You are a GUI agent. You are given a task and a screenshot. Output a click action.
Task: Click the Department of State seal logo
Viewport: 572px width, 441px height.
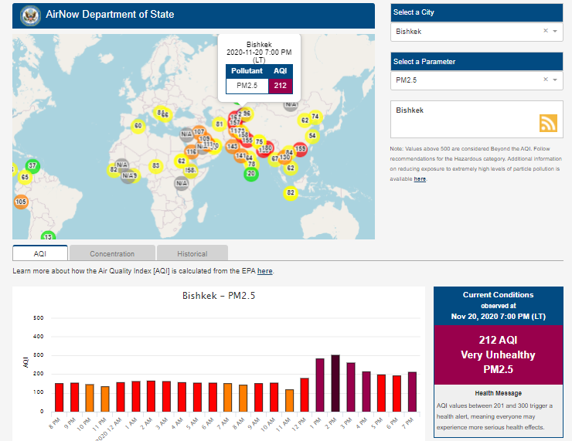[30, 15]
